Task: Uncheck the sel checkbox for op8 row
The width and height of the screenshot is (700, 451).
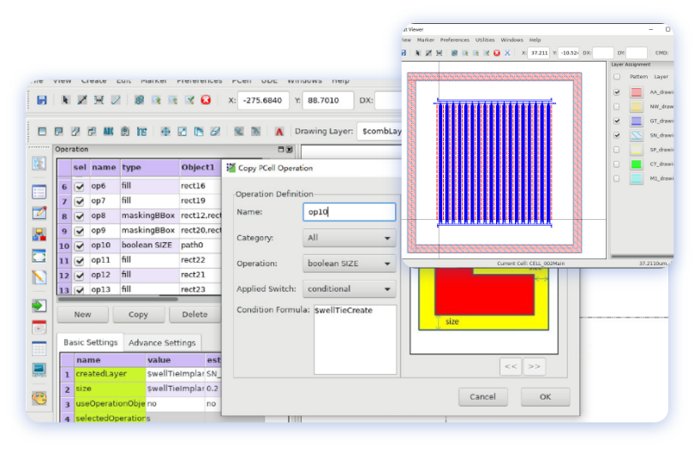Action: (x=80, y=217)
